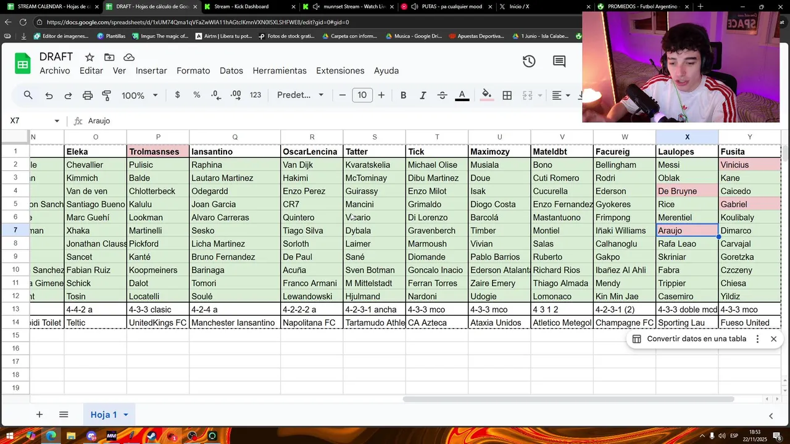Open the Herramientas menu
This screenshot has height=444, width=790.
[x=280, y=71]
